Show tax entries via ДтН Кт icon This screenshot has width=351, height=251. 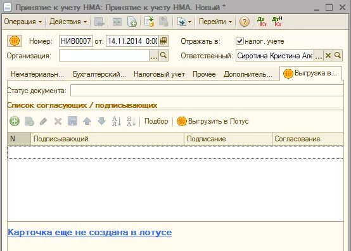277,22
